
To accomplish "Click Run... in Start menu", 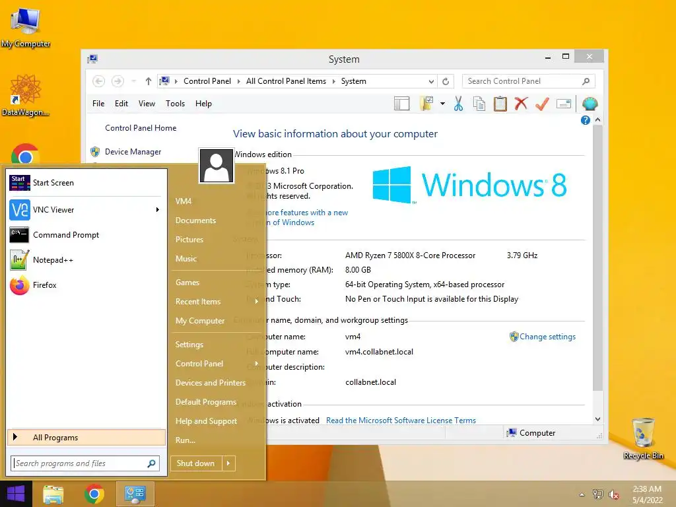I will [186, 440].
